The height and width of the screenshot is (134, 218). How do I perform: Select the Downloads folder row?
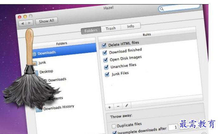click(x=64, y=51)
